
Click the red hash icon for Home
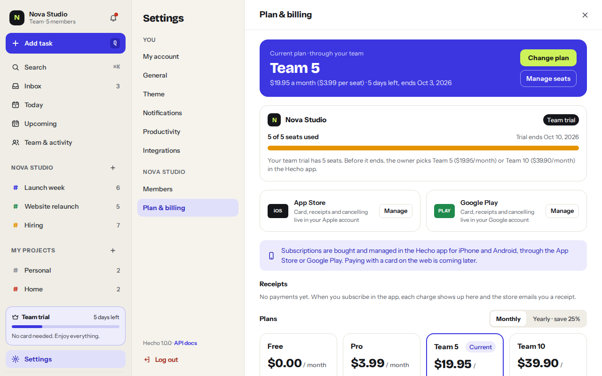(x=16, y=289)
